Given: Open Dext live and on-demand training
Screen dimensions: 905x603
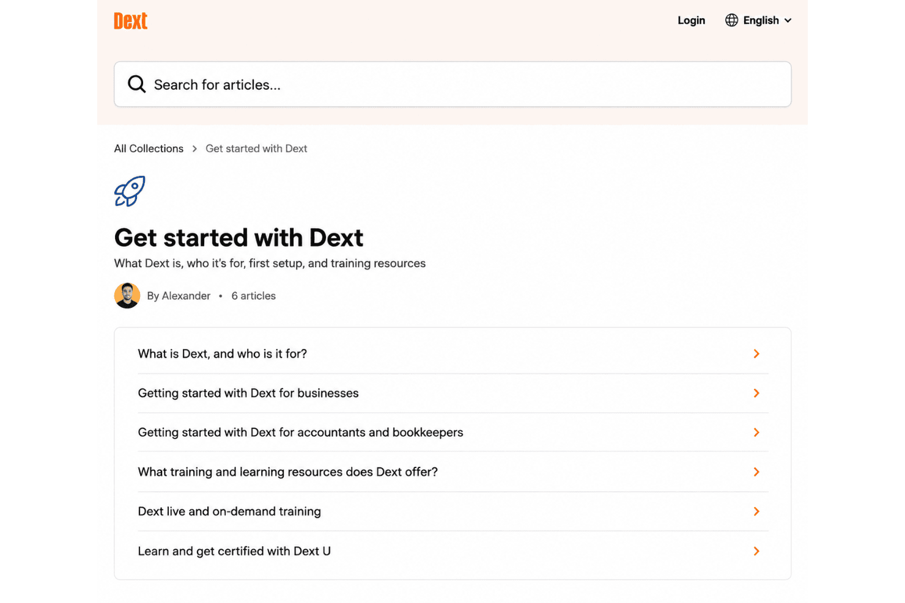Looking at the screenshot, I should [x=452, y=511].
